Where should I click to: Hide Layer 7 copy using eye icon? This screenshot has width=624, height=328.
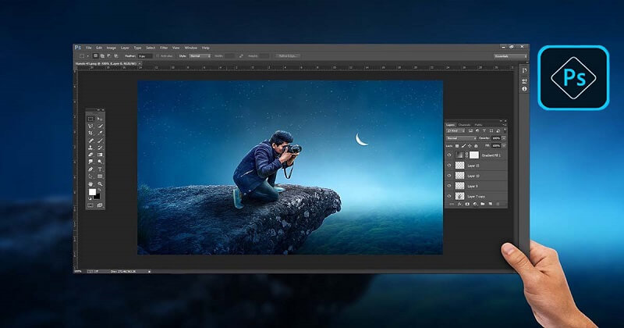click(449, 196)
